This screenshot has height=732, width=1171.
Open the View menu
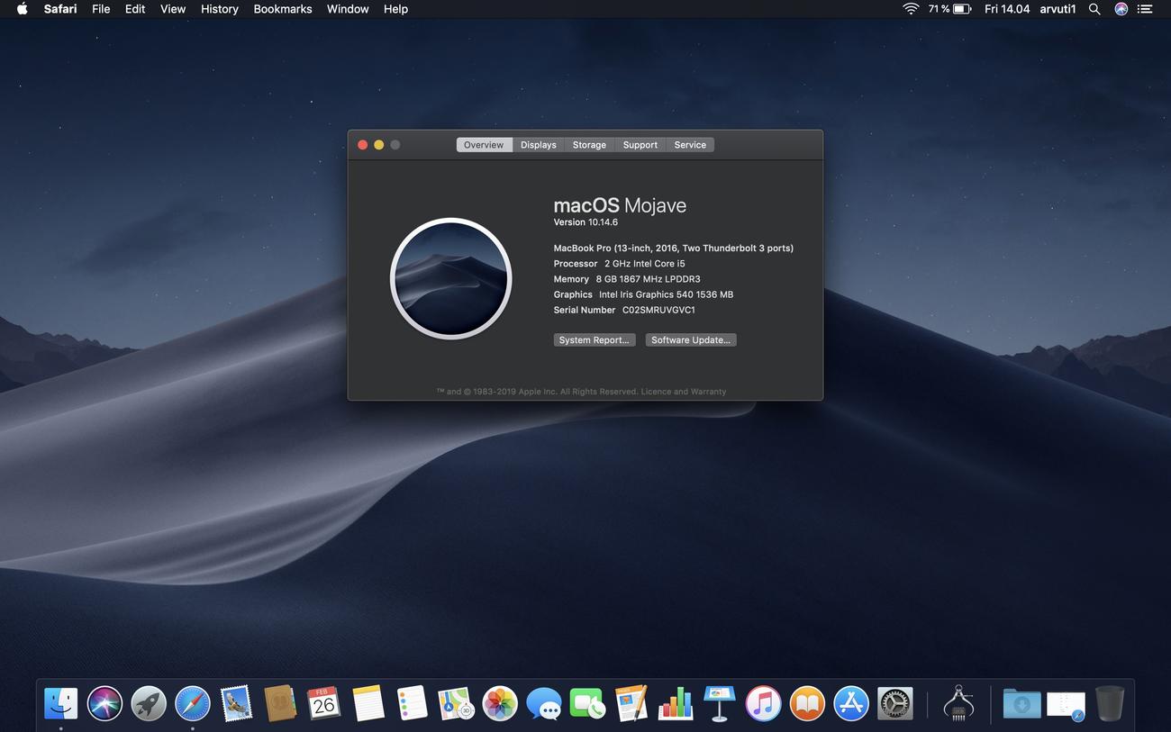click(173, 9)
